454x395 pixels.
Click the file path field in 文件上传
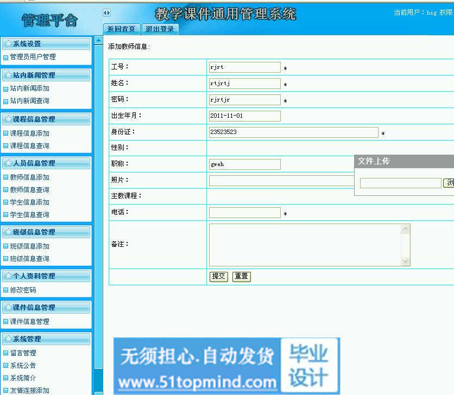[x=400, y=183]
